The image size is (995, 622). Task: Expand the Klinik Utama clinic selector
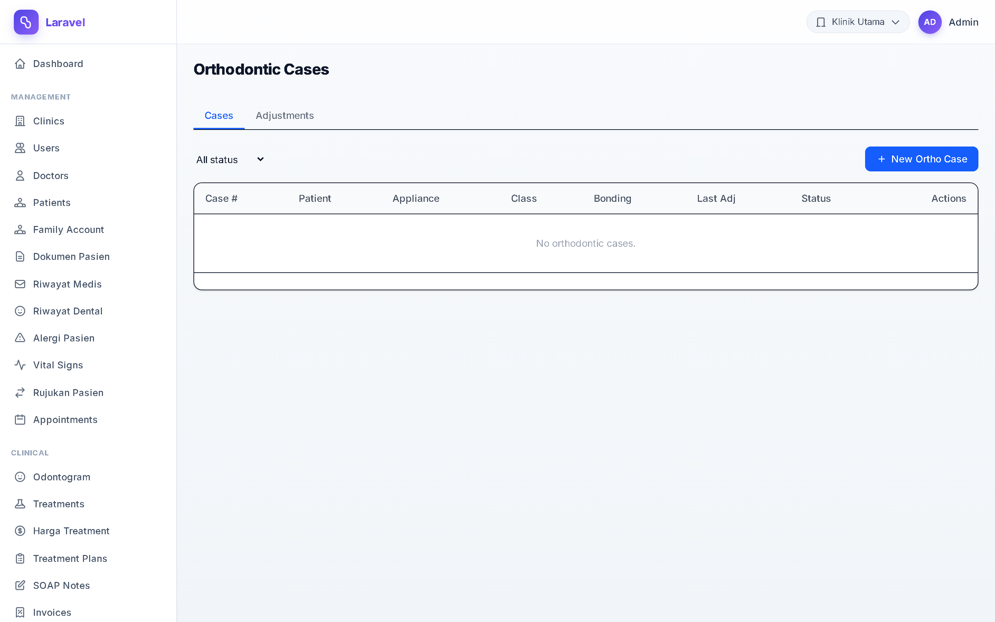coord(858,22)
